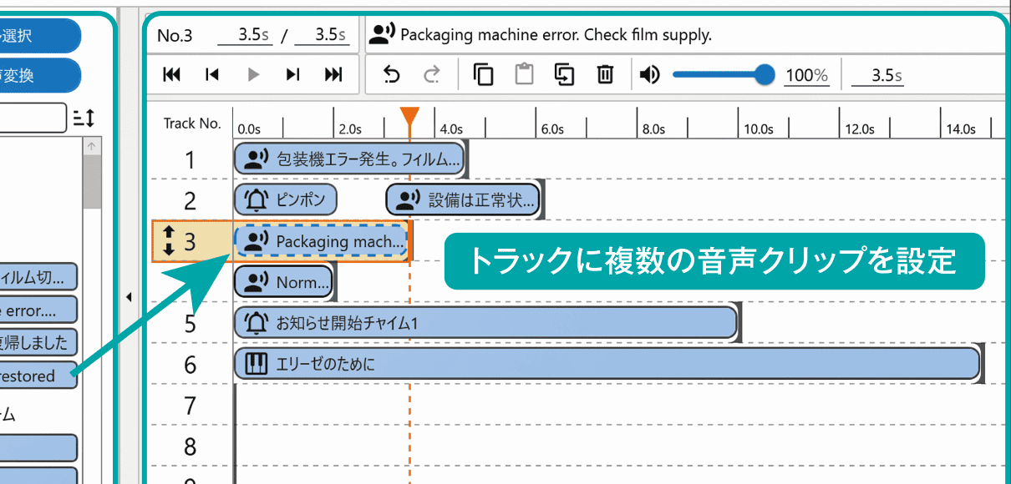The width and height of the screenshot is (1011, 484).
Task: Undo the last edit
Action: pos(391,75)
